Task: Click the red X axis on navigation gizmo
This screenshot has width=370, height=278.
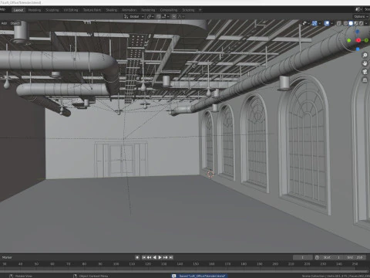Action: tap(358, 40)
